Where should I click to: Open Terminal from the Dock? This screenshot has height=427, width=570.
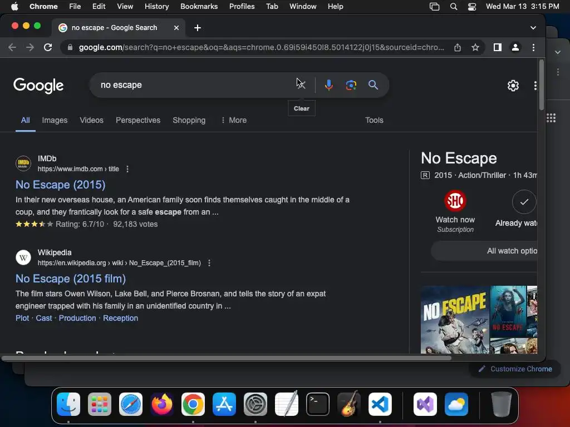(318, 404)
